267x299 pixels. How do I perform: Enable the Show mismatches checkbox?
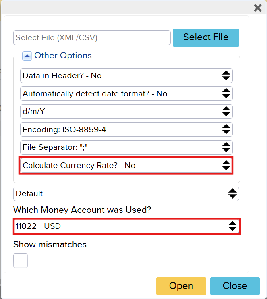tap(21, 261)
